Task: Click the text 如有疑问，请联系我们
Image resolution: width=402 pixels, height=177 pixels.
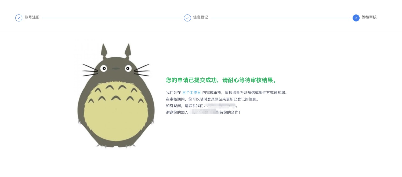Action: 185,106
